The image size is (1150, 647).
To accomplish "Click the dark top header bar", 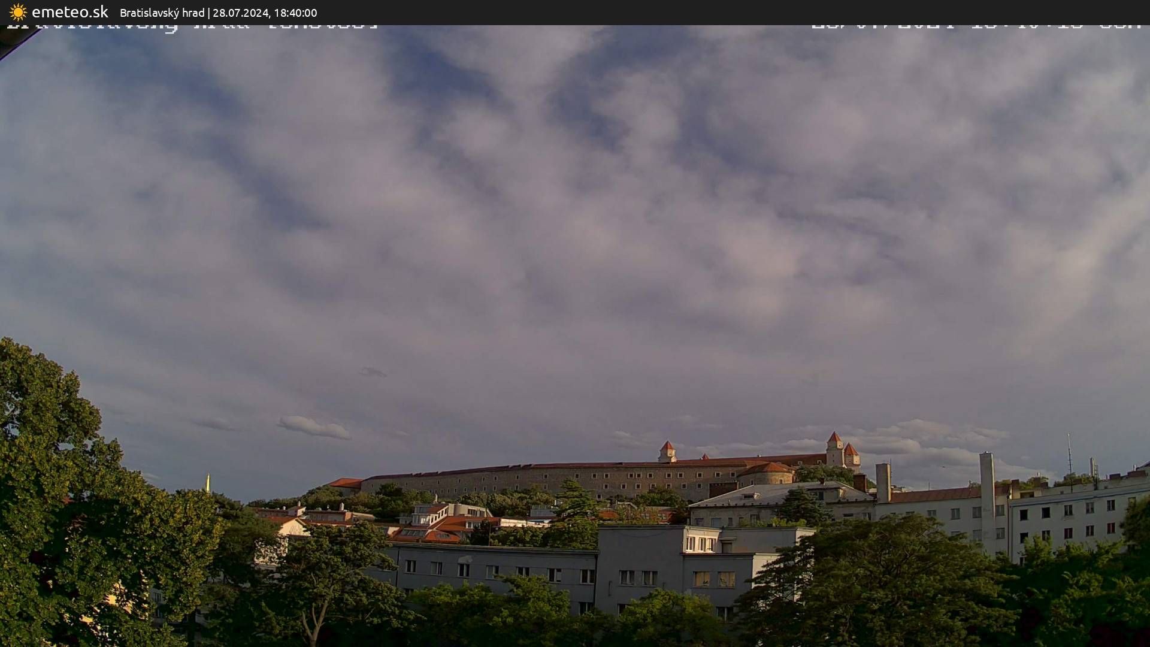I will [x=719, y=12].
